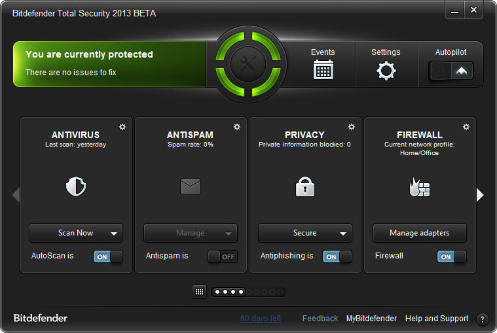
Task: Enable the Antispam switch
Action: tap(223, 256)
